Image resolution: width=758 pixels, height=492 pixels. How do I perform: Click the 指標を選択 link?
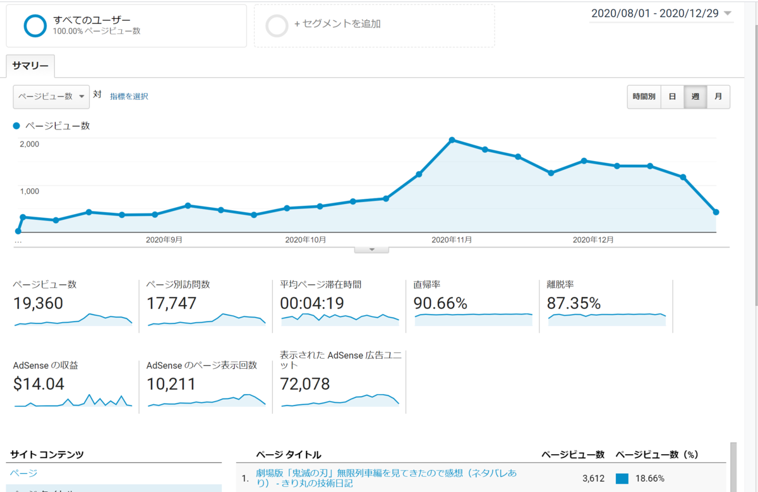pos(129,96)
